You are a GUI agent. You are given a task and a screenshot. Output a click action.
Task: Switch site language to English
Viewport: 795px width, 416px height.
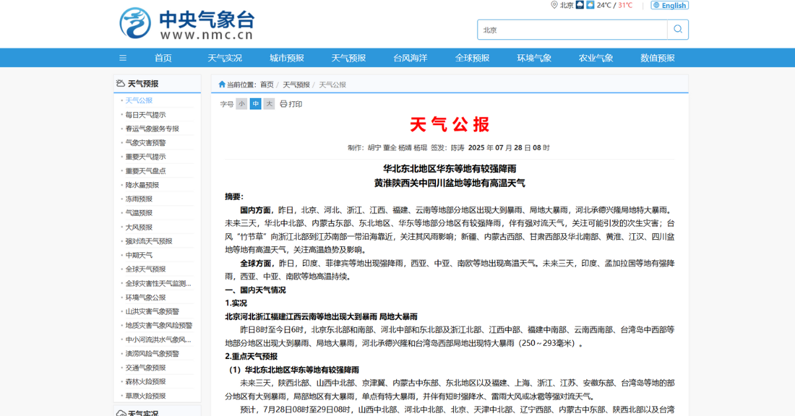(670, 5)
